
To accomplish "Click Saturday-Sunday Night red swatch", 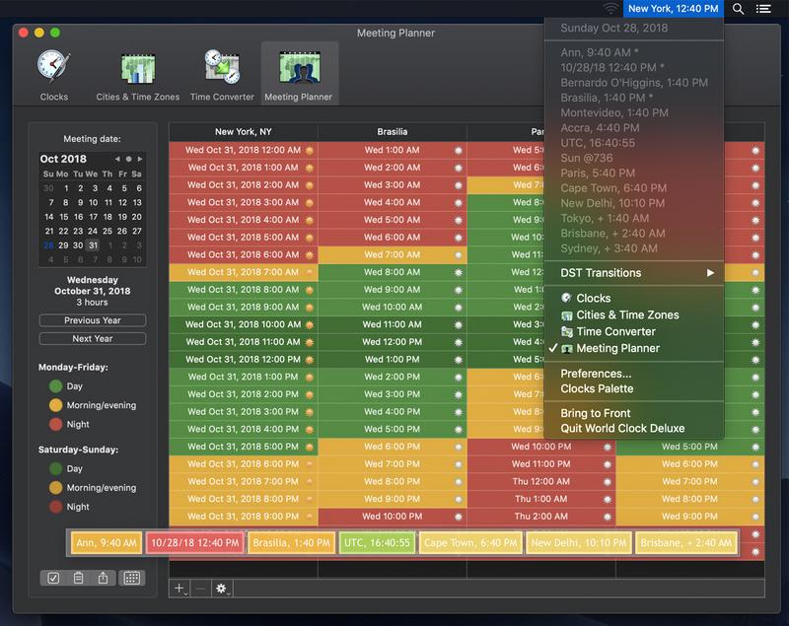I will (56, 507).
